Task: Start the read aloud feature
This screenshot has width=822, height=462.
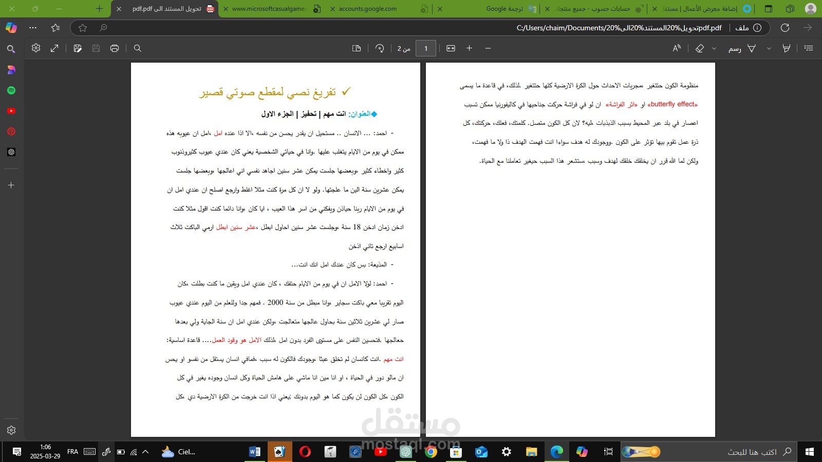Action: click(x=677, y=48)
